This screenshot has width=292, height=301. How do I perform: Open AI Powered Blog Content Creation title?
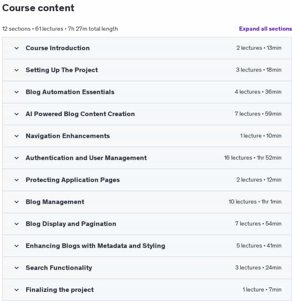[x=80, y=114]
